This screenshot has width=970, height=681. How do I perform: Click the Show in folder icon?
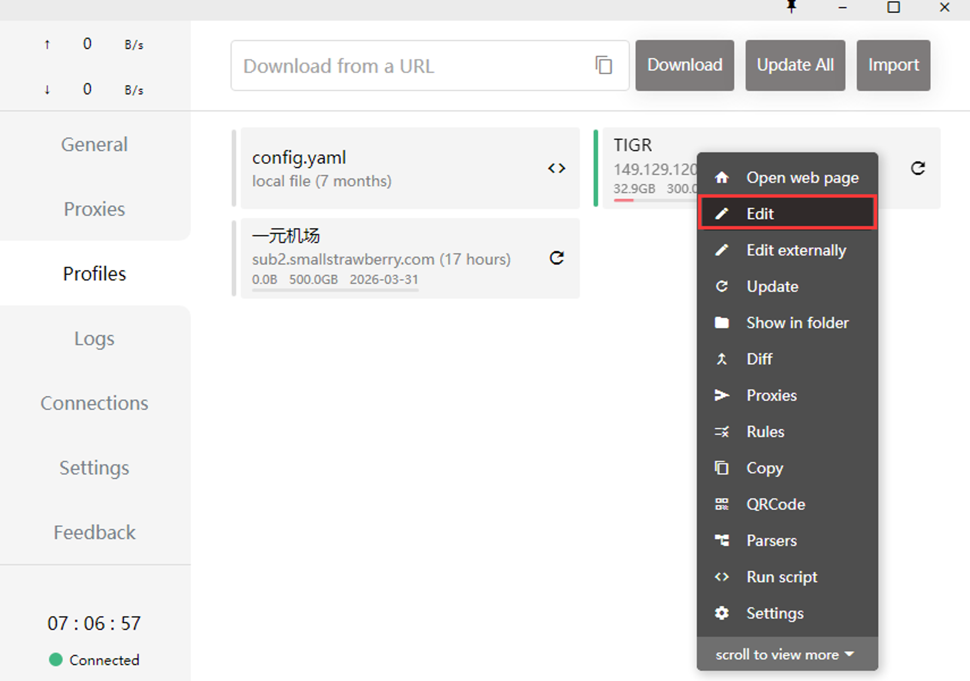coord(723,323)
